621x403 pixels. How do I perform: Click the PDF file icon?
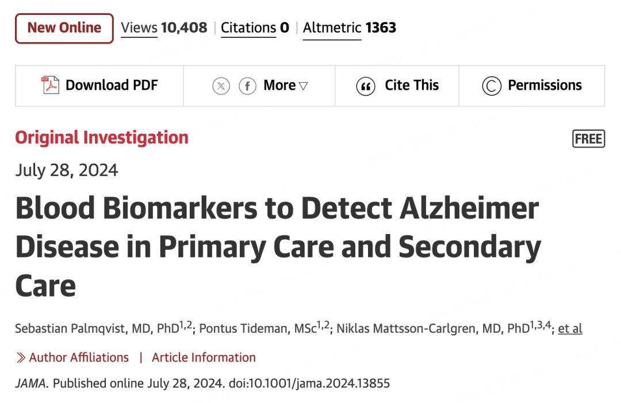pos(50,86)
